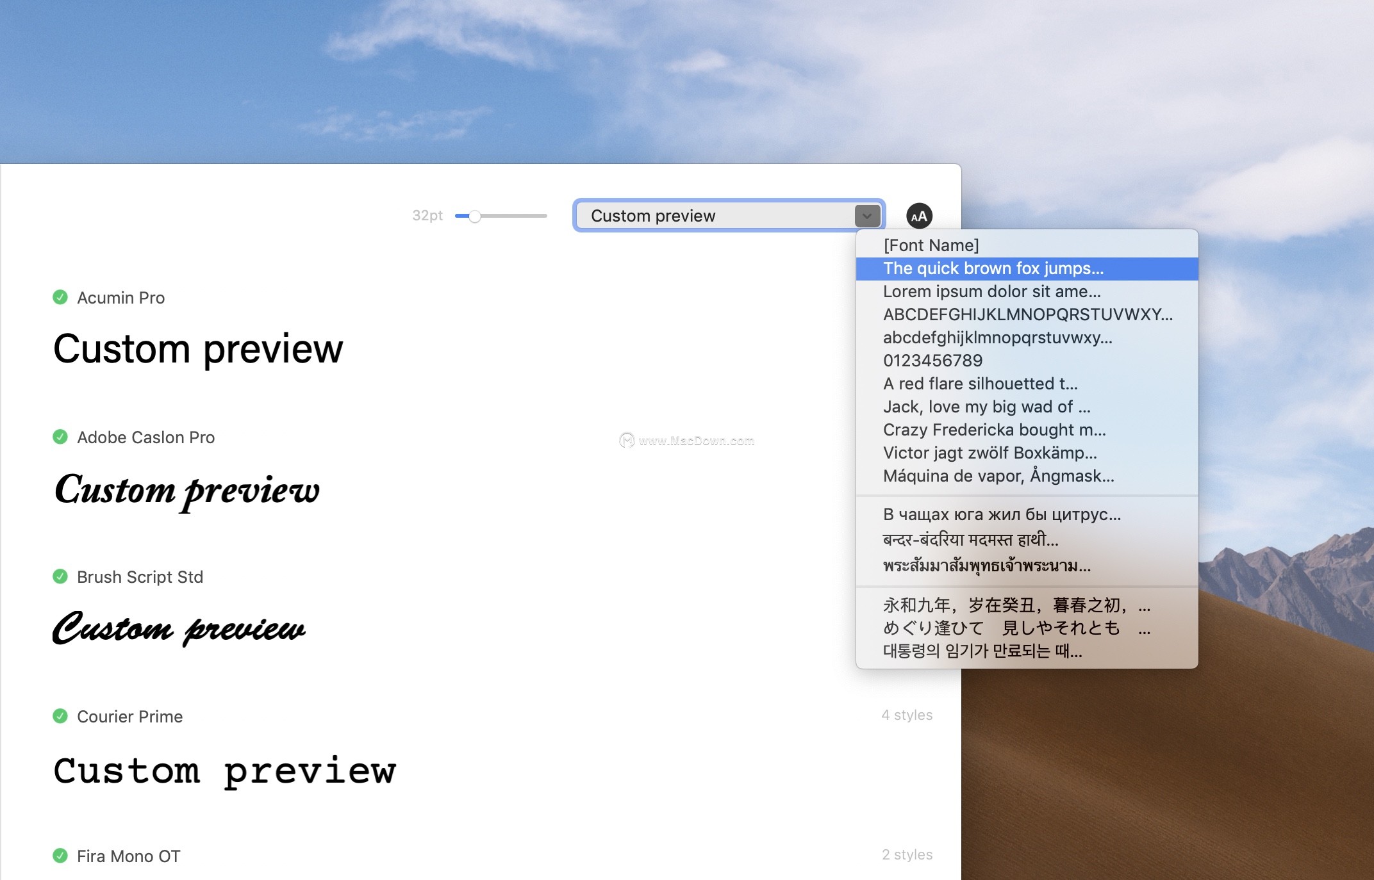Image resolution: width=1374 pixels, height=880 pixels.
Task: Pick the uppercase ABCDEFGHIJKLMNOPQRSTUVWXY option
Action: (1027, 314)
